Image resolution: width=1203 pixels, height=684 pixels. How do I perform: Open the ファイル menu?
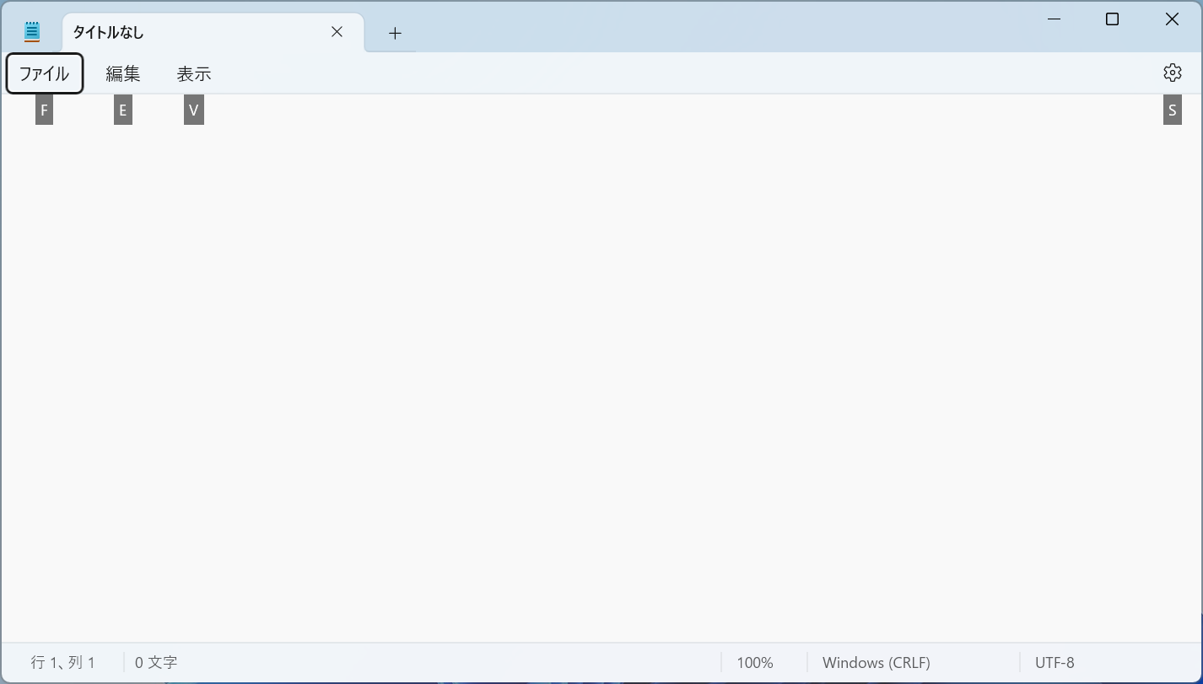point(45,74)
